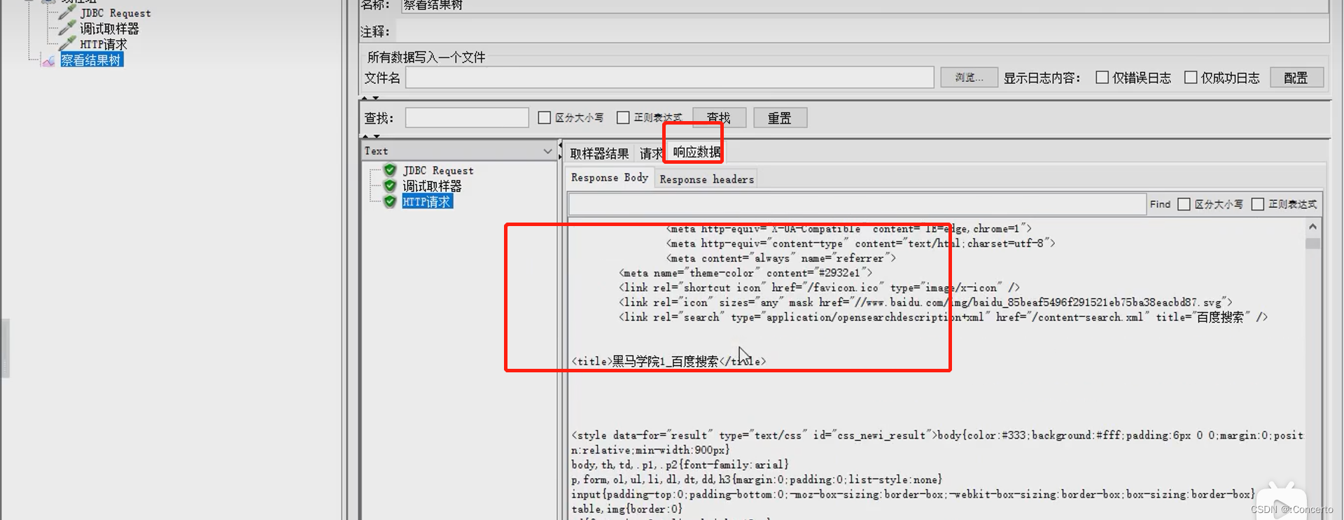Screen dimensions: 1344x520
Task: Select JDBC Request in the test plan tree
Action: point(115,13)
